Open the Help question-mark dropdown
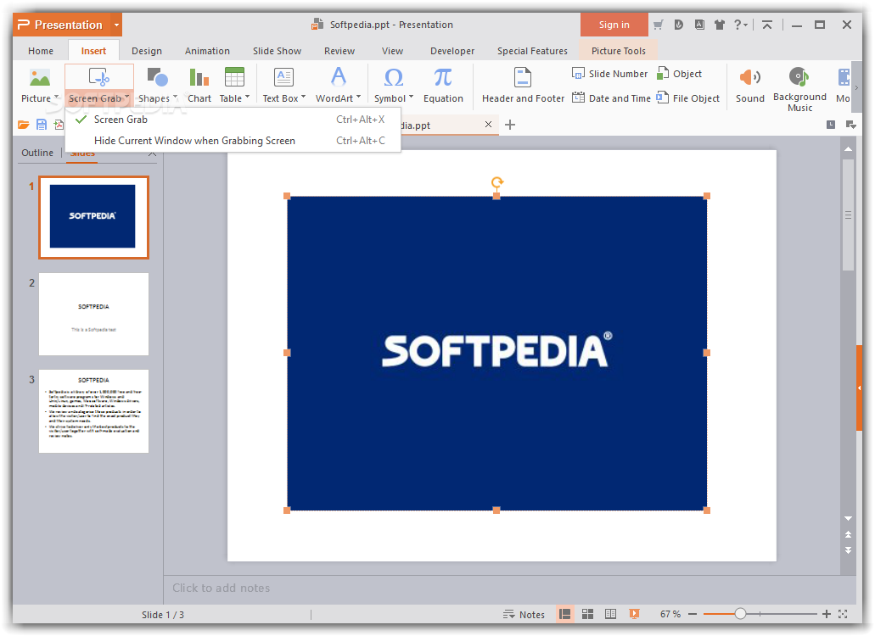Viewport: 875px width, 636px height. pos(740,25)
